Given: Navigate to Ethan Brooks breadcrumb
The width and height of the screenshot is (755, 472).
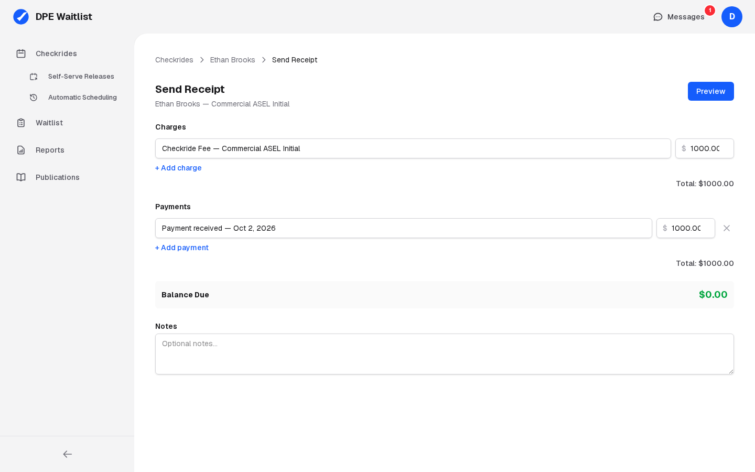Looking at the screenshot, I should 233,60.
